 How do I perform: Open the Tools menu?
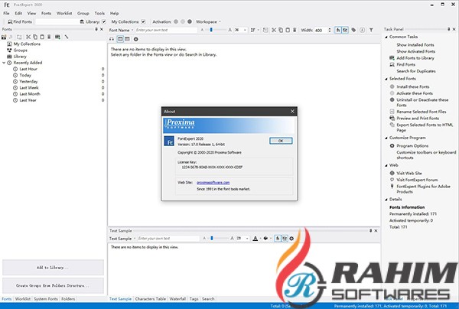pos(99,13)
